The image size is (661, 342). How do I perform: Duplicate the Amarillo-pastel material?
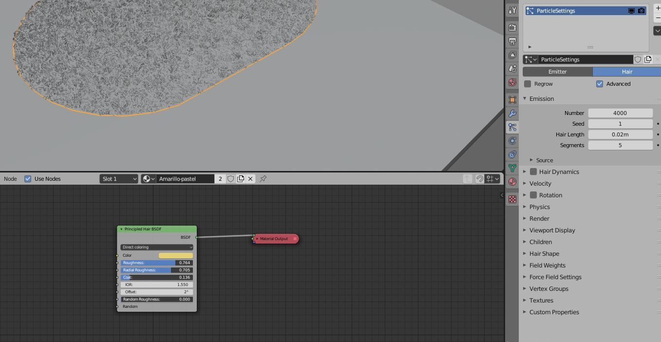pyautogui.click(x=241, y=179)
